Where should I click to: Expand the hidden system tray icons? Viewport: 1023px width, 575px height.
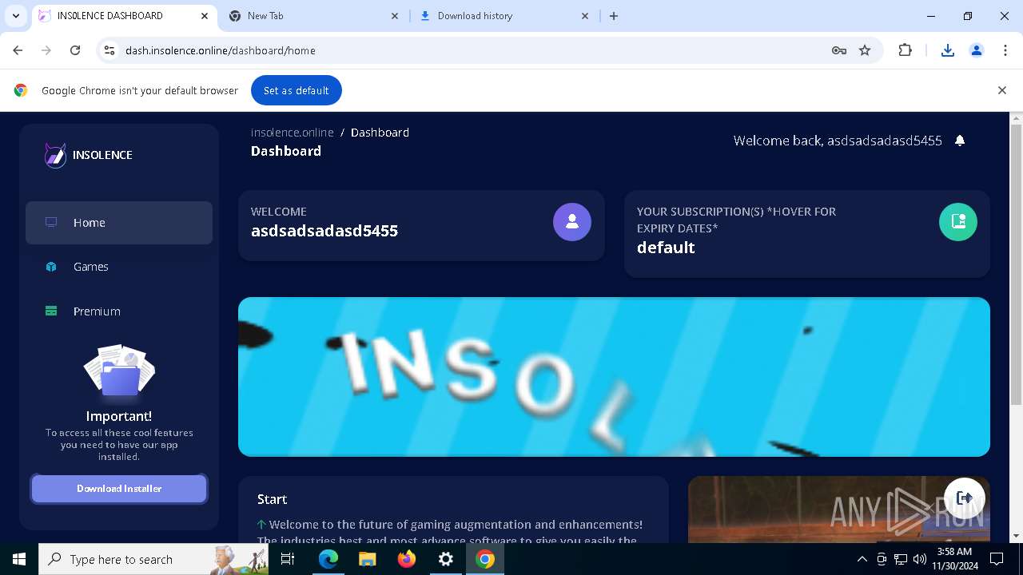[x=862, y=559]
